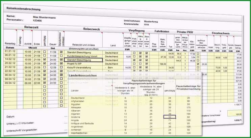Toggle ganztägig checkbox for 01.01.12 row
This screenshot has width=251, height=138.
pyautogui.click(x=45, y=52)
